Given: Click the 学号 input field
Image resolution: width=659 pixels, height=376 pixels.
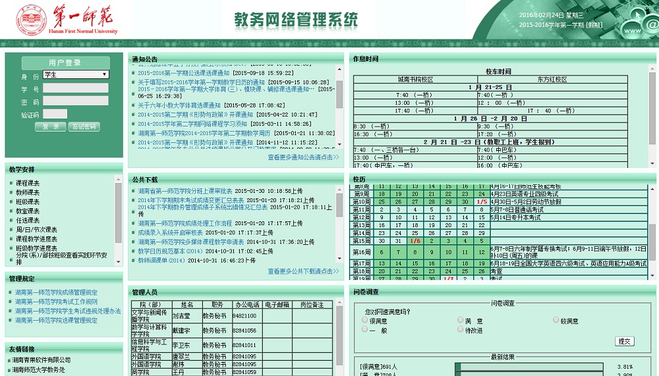Looking at the screenshot, I should (x=76, y=88).
